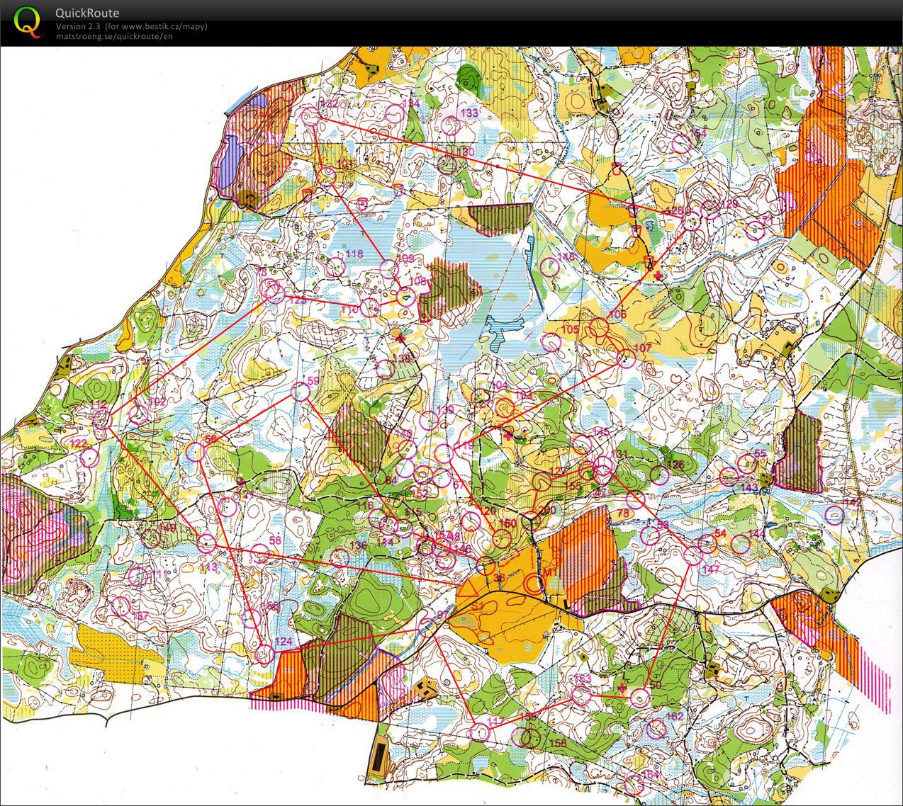Click the QuickRoute logo icon
Image resolution: width=903 pixels, height=806 pixels.
pyautogui.click(x=27, y=21)
